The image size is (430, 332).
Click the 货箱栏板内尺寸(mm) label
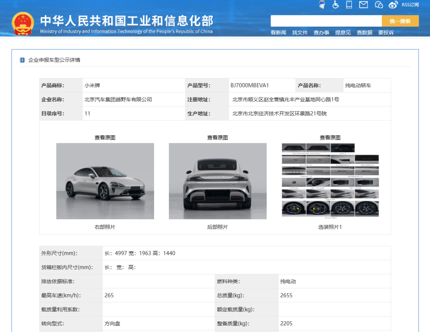(67, 267)
